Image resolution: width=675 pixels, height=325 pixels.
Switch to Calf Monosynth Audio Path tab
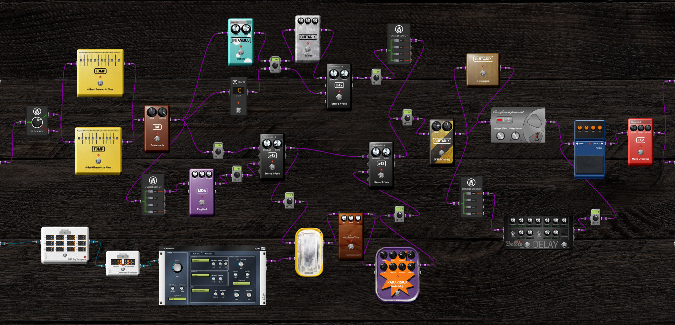point(196,254)
